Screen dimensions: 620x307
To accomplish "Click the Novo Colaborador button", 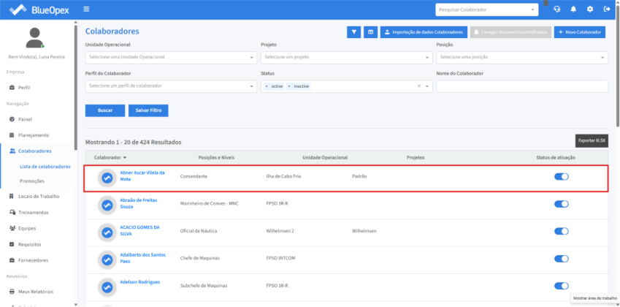I will [580, 32].
